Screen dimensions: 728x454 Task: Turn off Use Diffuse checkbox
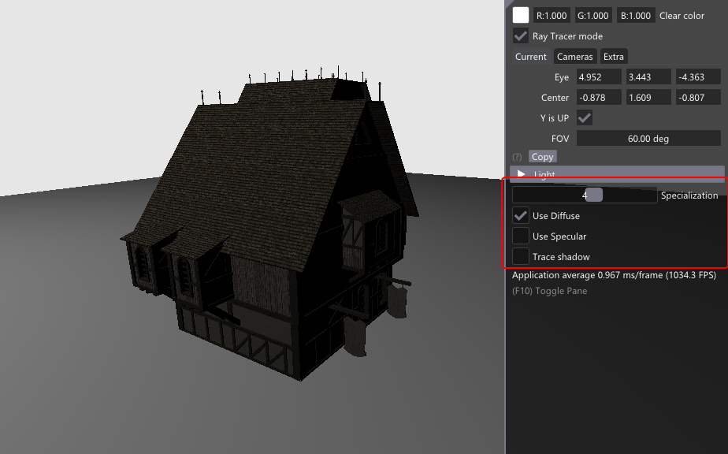pos(521,216)
